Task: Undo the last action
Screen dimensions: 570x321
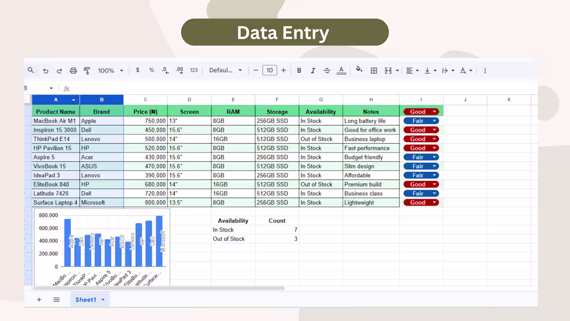Action: pyautogui.click(x=46, y=71)
